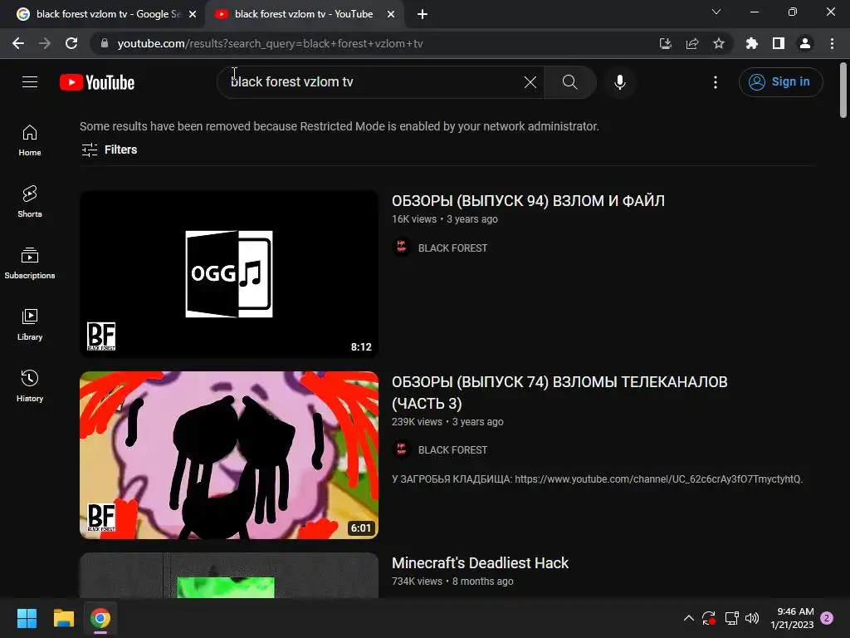Start voice search with microphone

(x=619, y=82)
